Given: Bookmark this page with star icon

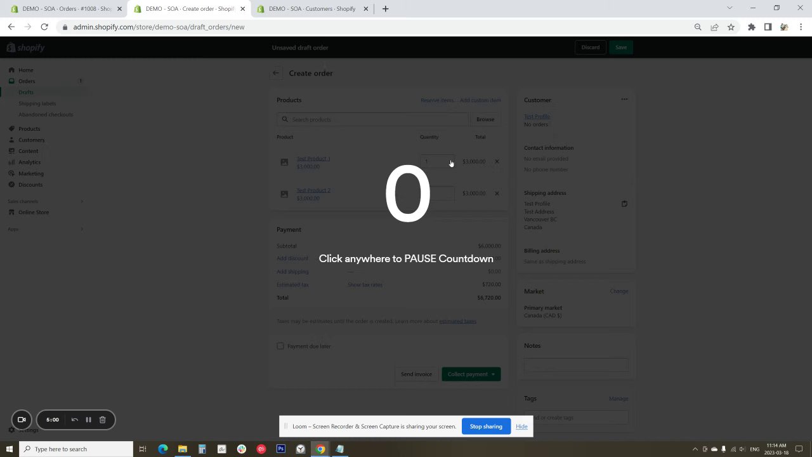Looking at the screenshot, I should click(x=731, y=27).
